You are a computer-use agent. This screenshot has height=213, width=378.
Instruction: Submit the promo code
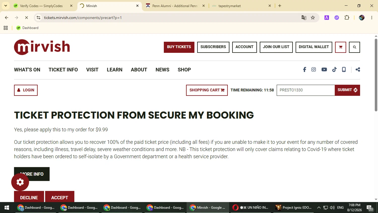(x=347, y=90)
